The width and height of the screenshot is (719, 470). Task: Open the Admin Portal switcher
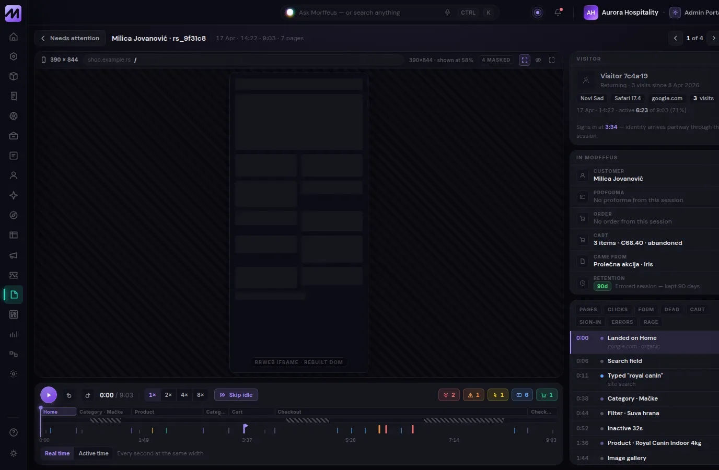tap(695, 13)
